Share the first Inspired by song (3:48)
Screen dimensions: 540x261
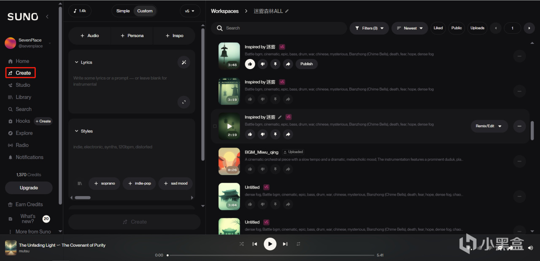coord(288,64)
